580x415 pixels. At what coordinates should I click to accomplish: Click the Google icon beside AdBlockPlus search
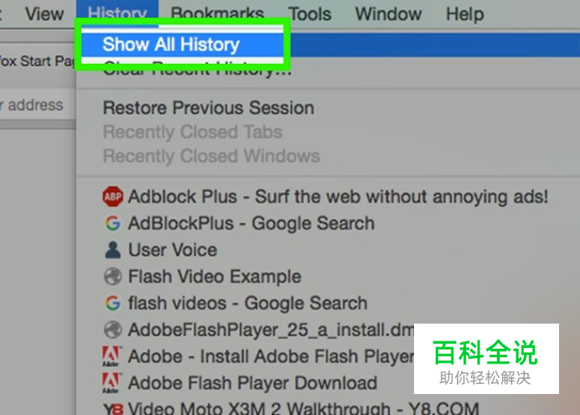(112, 223)
